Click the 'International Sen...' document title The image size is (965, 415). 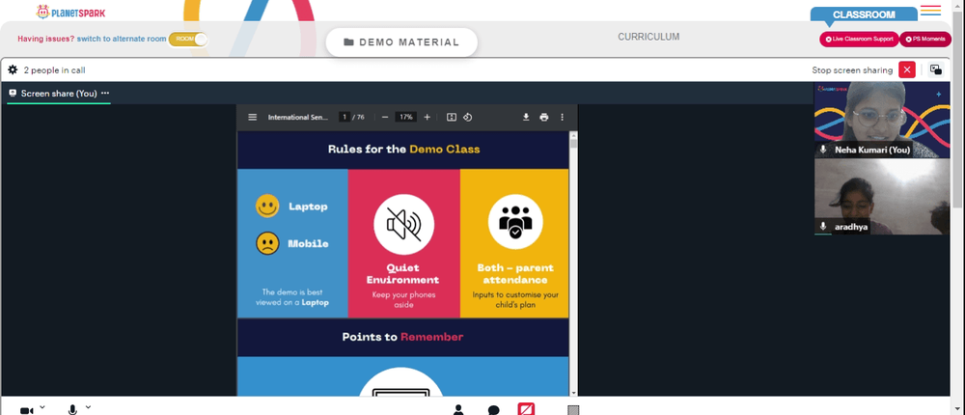298,117
